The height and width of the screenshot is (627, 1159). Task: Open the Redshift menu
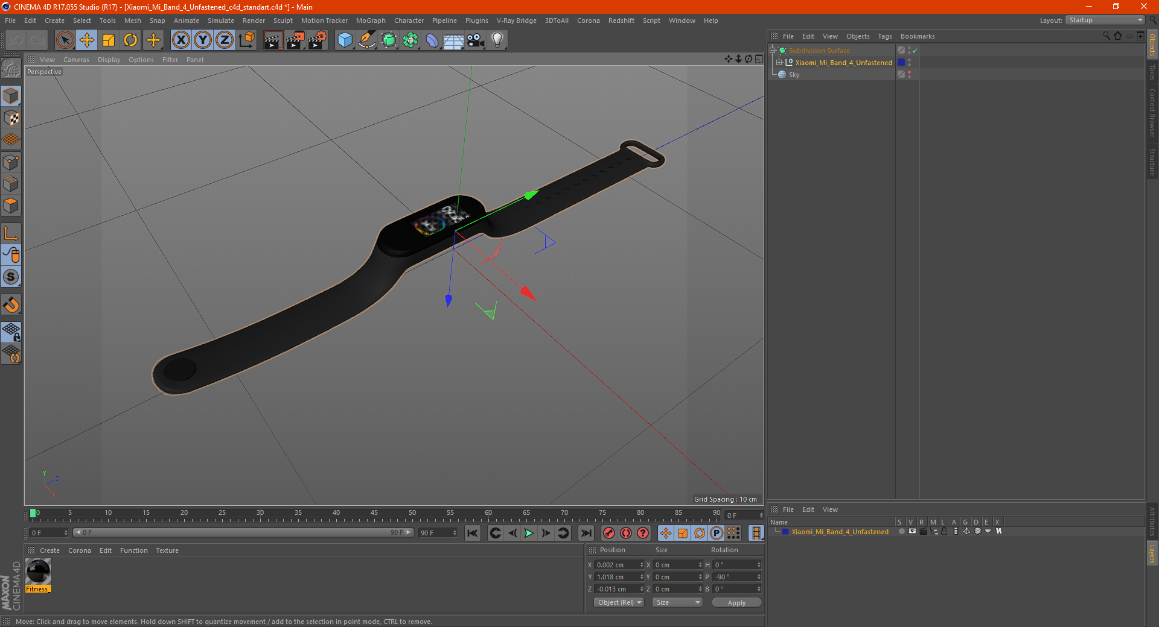pos(621,20)
